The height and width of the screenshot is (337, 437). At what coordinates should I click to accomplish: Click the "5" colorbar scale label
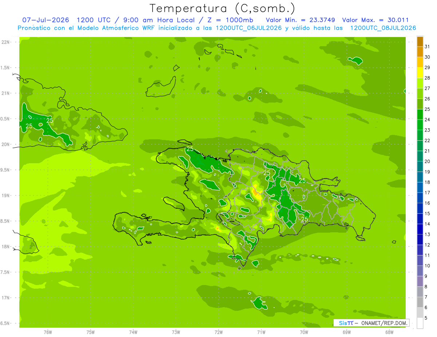[x=426, y=318]
